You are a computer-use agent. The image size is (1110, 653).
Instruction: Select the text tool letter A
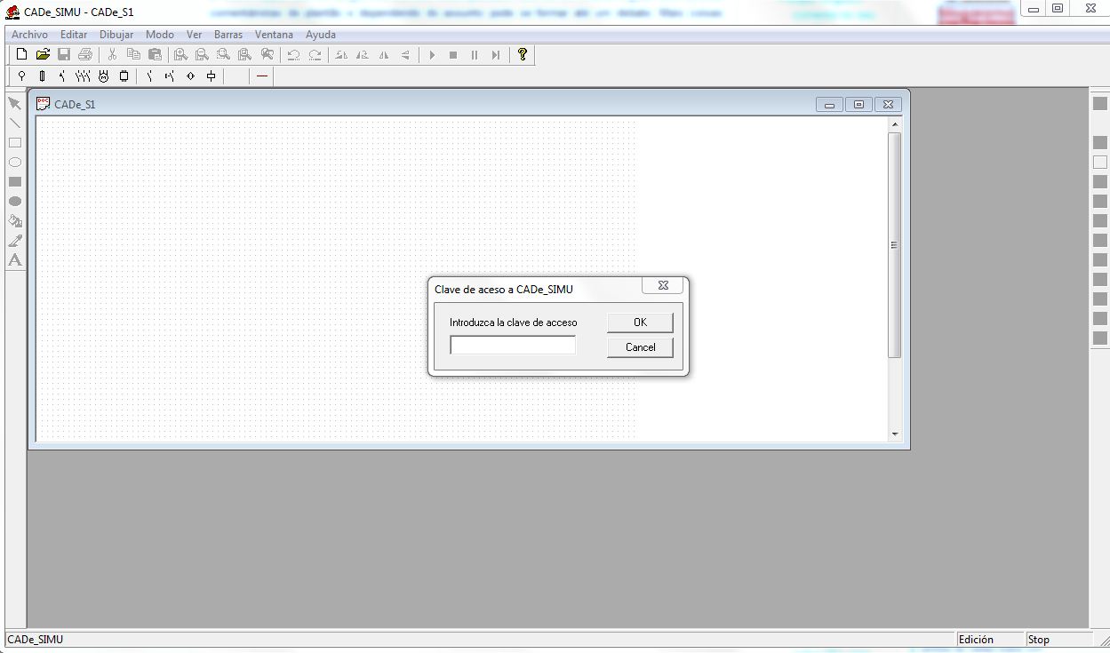[x=15, y=259]
